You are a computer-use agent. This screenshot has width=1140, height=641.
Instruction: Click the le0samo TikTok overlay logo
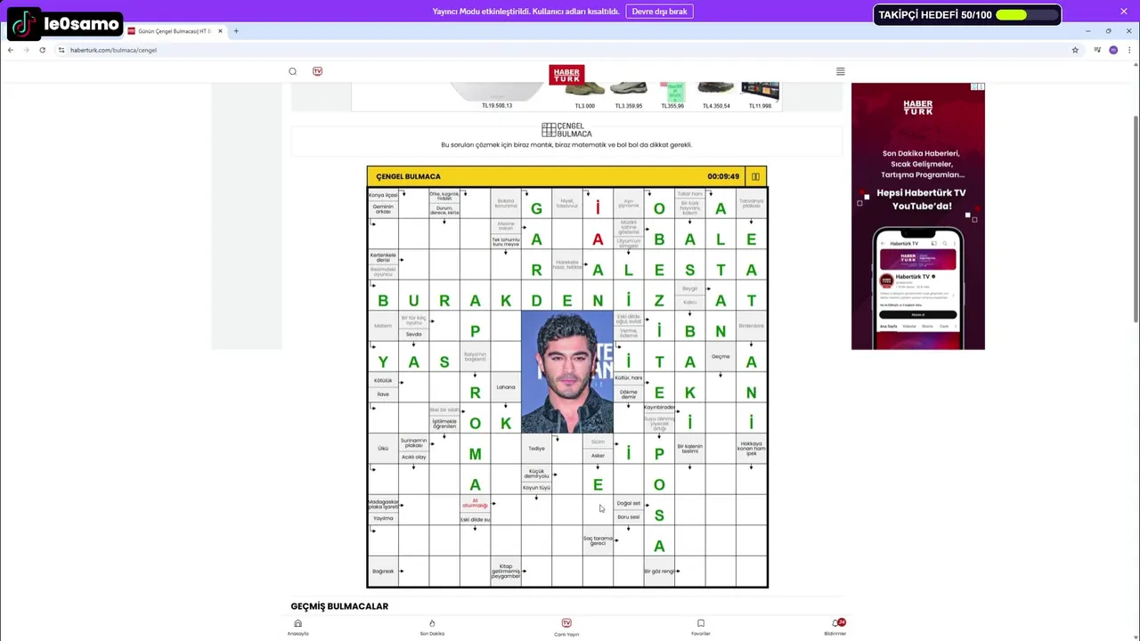tap(65, 24)
